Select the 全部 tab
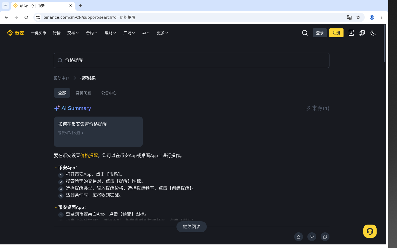The width and height of the screenshot is (397, 248). pos(62,93)
